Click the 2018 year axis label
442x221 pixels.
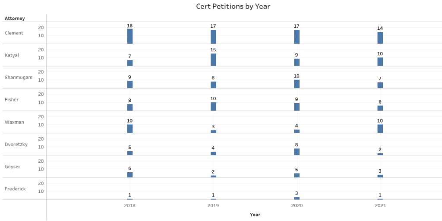(x=129, y=206)
